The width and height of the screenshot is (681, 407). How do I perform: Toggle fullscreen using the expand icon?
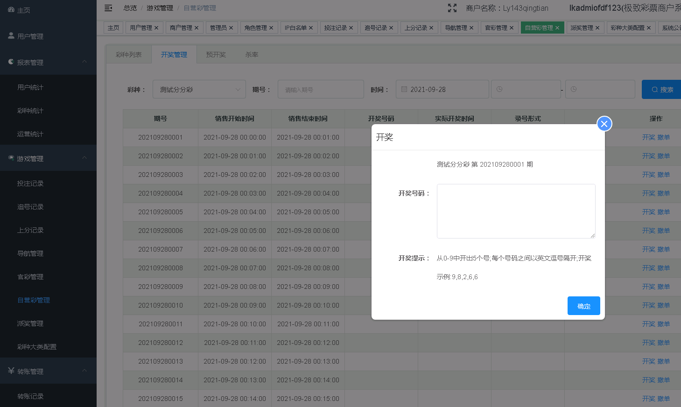(452, 8)
